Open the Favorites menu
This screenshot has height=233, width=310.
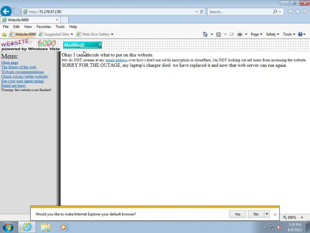coord(44,27)
